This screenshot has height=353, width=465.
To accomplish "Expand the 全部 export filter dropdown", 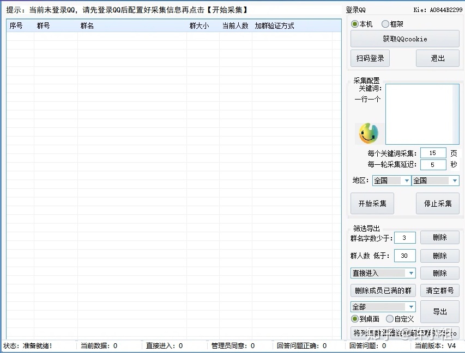I will pyautogui.click(x=383, y=307).
